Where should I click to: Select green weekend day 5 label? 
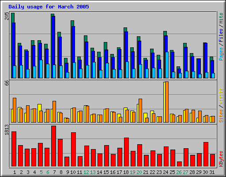pyautogui.click(x=41, y=172)
